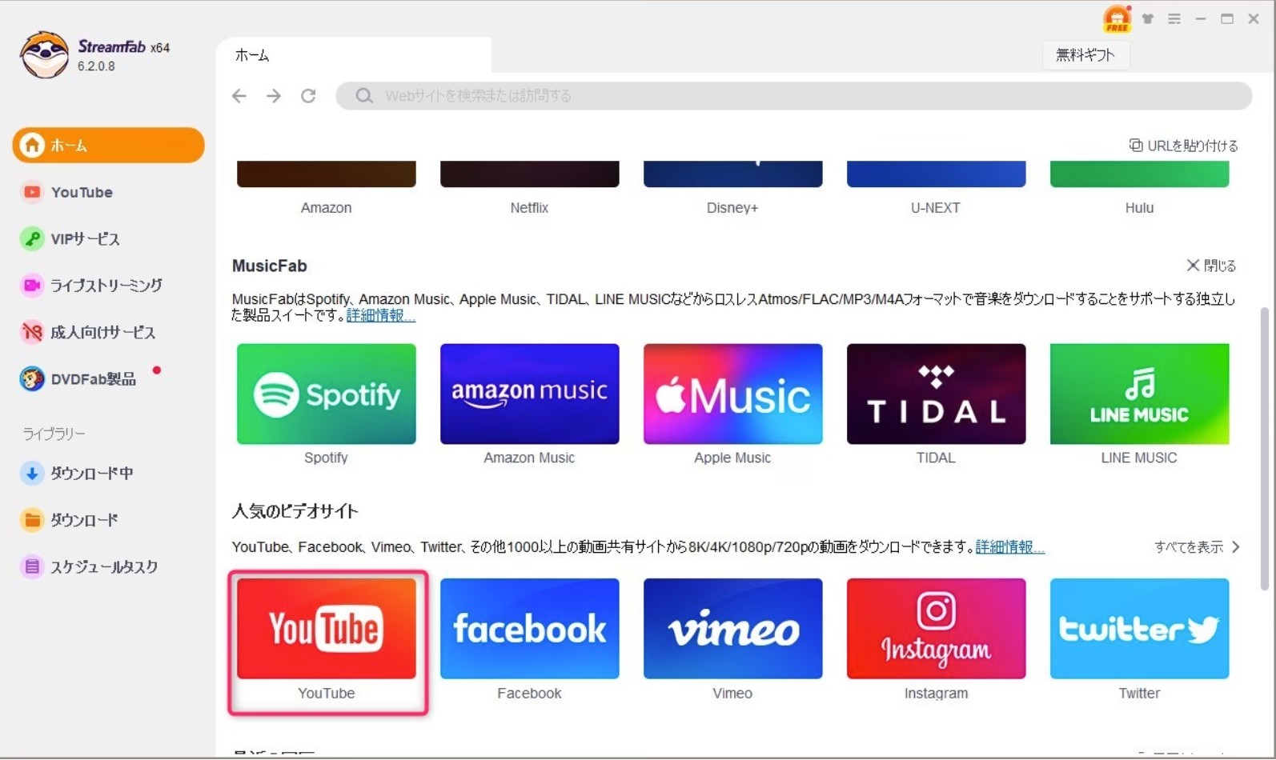Reload the page with refresh icon
1276x760 pixels.
[308, 96]
